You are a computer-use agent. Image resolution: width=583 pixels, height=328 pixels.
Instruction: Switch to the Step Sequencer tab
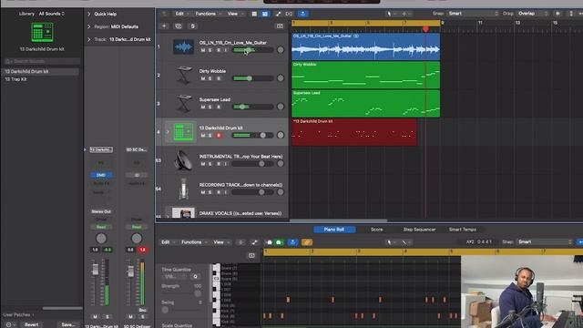click(x=419, y=230)
